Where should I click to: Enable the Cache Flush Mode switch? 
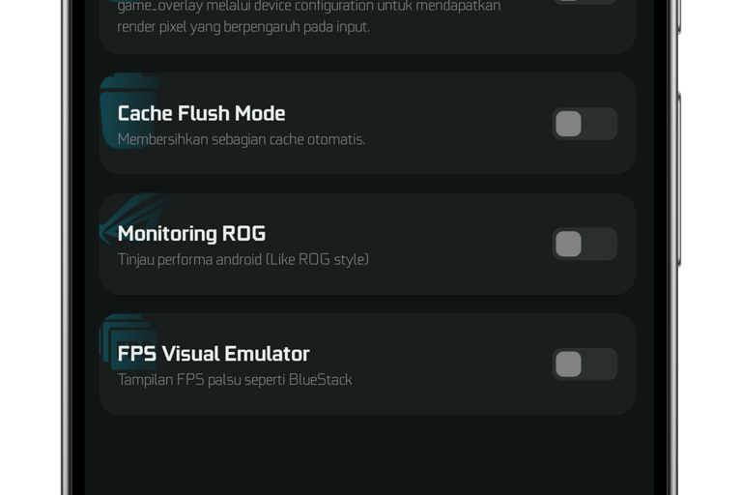point(585,124)
